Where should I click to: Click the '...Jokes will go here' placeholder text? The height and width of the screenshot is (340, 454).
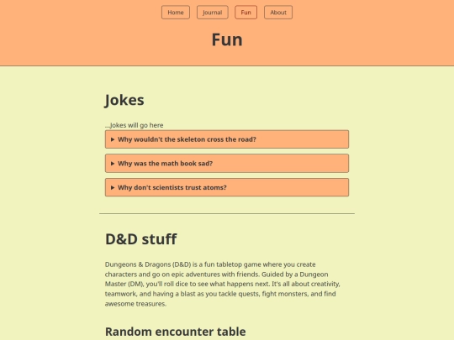(134, 125)
